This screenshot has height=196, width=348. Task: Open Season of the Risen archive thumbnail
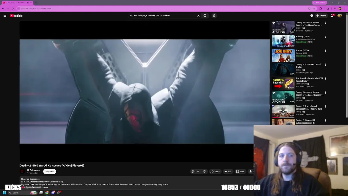click(283, 27)
